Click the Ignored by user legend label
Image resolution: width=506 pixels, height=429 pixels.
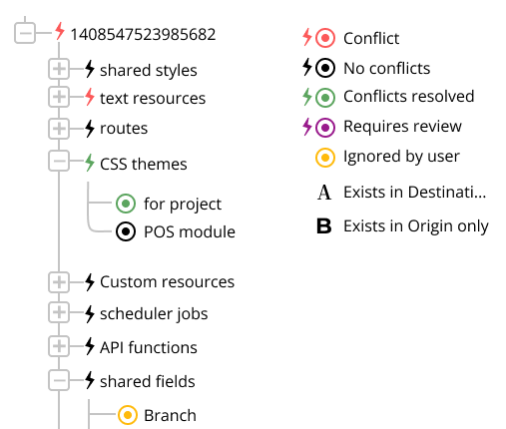coord(401,157)
